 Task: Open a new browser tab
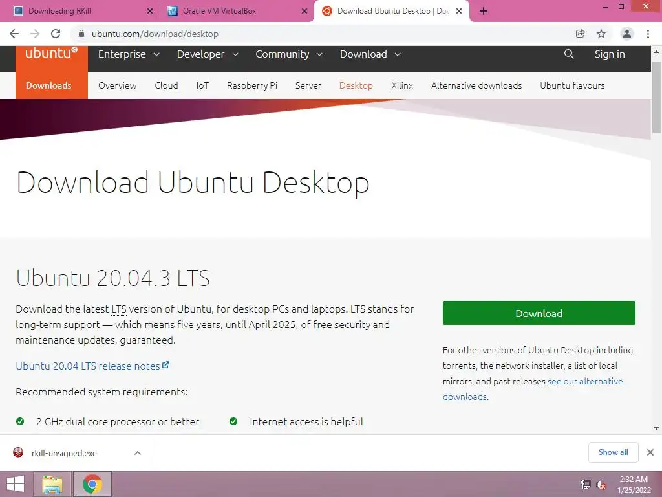pos(484,11)
